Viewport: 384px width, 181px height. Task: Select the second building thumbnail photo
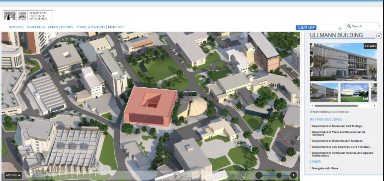355,92
